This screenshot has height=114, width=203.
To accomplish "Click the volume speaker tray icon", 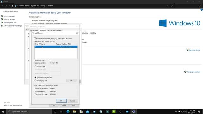I will click(x=186, y=111).
